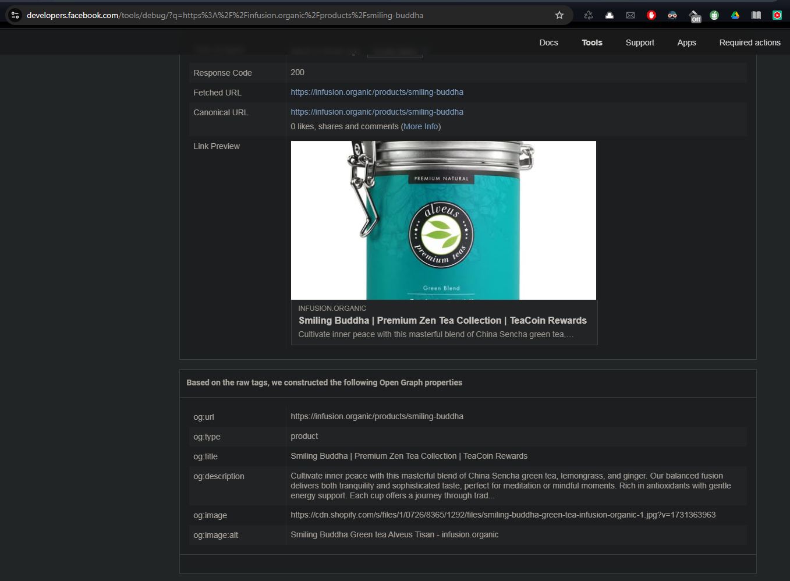The height and width of the screenshot is (581, 790).
Task: Click the open book reader extension icon
Action: coord(756,15)
